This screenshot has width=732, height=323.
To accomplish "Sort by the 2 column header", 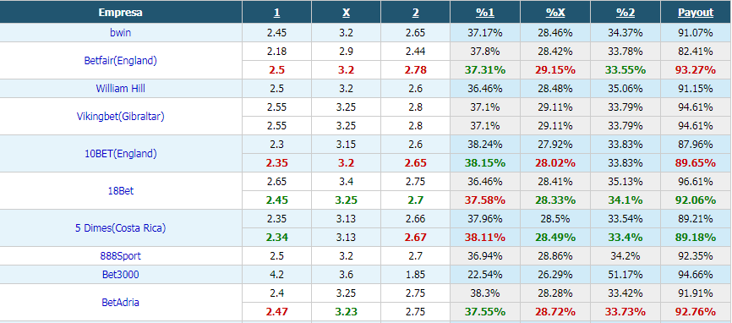I will 416,13.
